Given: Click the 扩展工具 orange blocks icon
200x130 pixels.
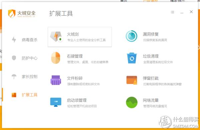Looking at the screenshot, I should [14, 95].
